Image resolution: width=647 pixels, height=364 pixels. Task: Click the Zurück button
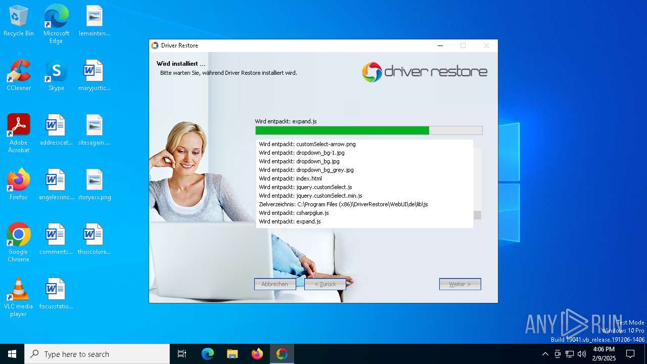326,284
